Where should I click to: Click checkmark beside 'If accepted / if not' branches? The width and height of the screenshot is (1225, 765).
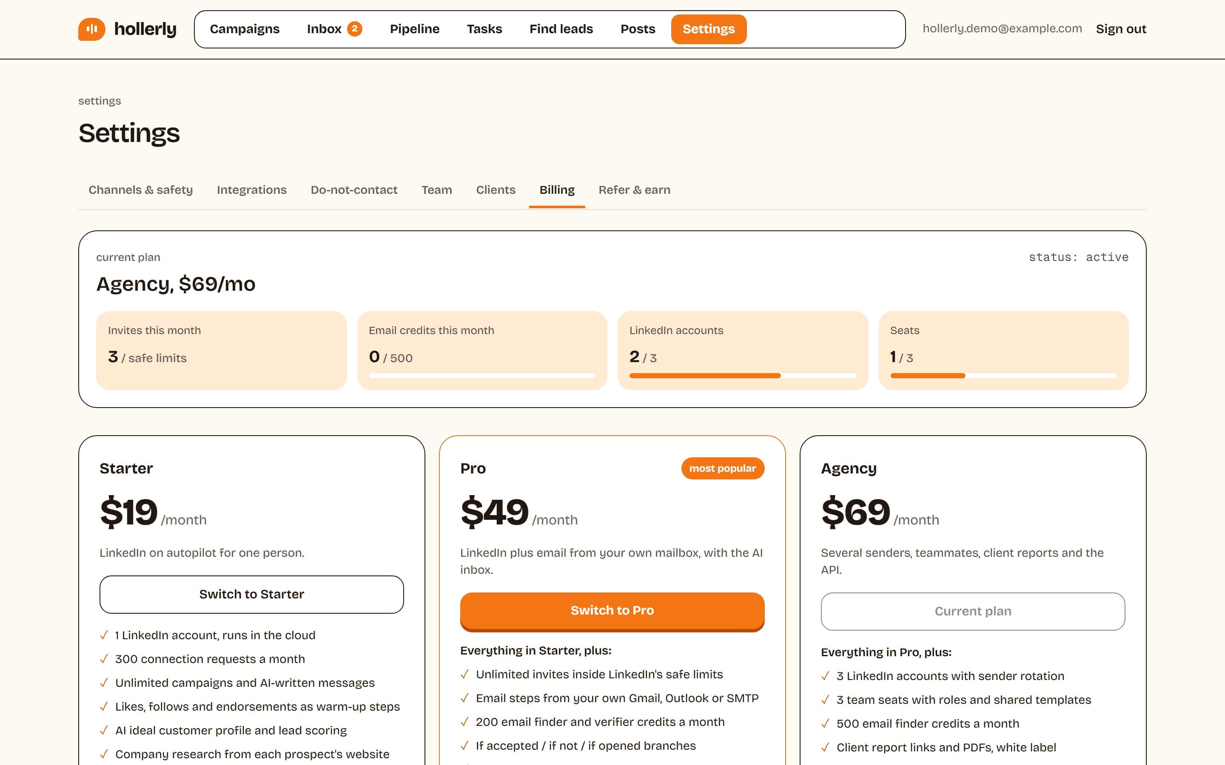464,745
